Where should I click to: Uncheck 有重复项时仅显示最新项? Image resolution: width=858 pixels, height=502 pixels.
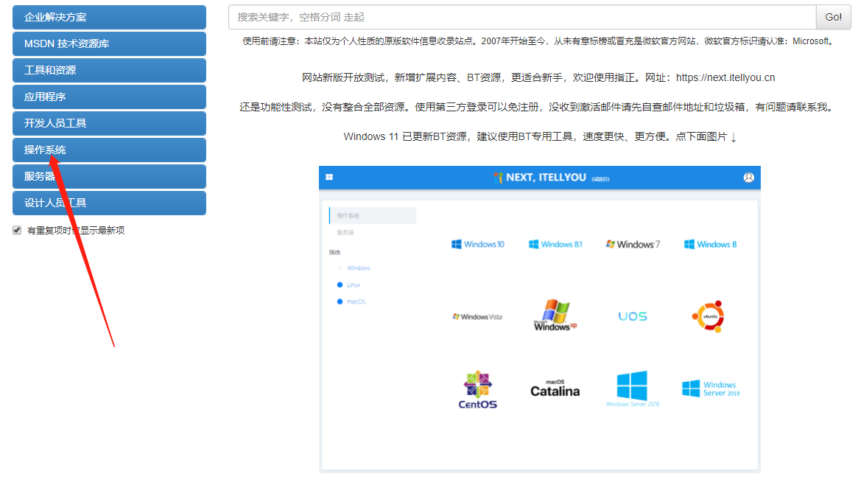17,229
